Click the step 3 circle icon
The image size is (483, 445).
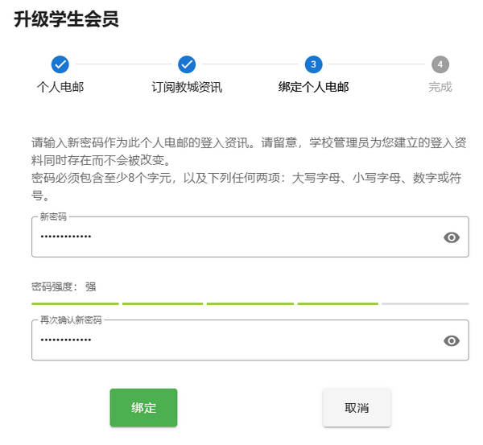(x=313, y=64)
